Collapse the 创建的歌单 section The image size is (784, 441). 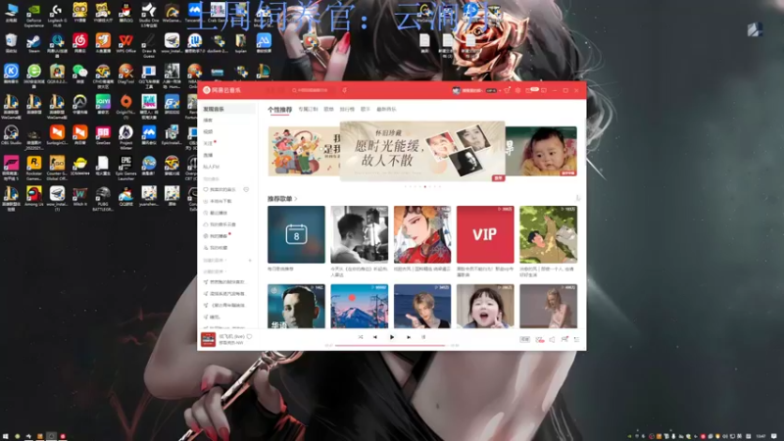click(x=215, y=261)
